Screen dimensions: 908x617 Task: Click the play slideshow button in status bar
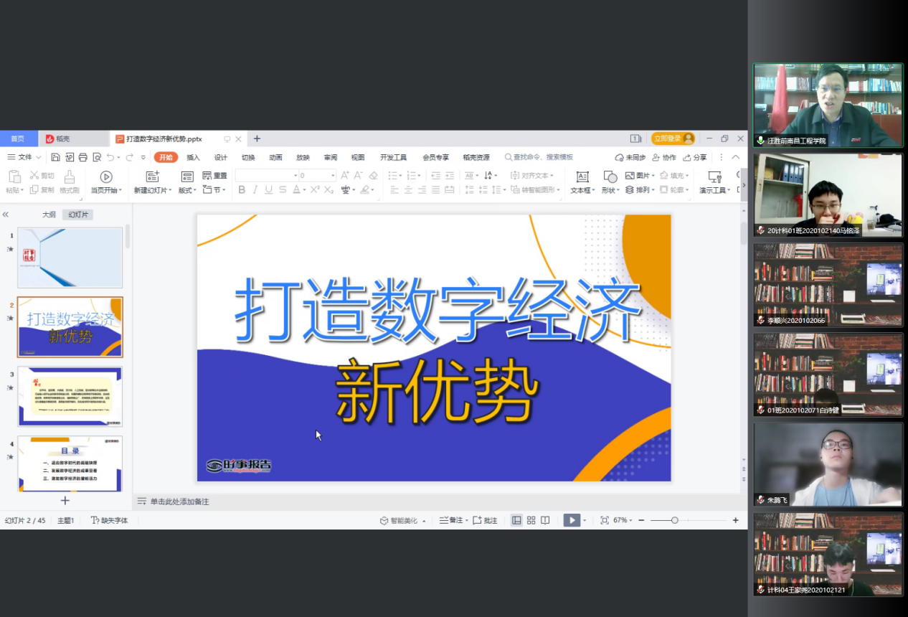pos(571,520)
